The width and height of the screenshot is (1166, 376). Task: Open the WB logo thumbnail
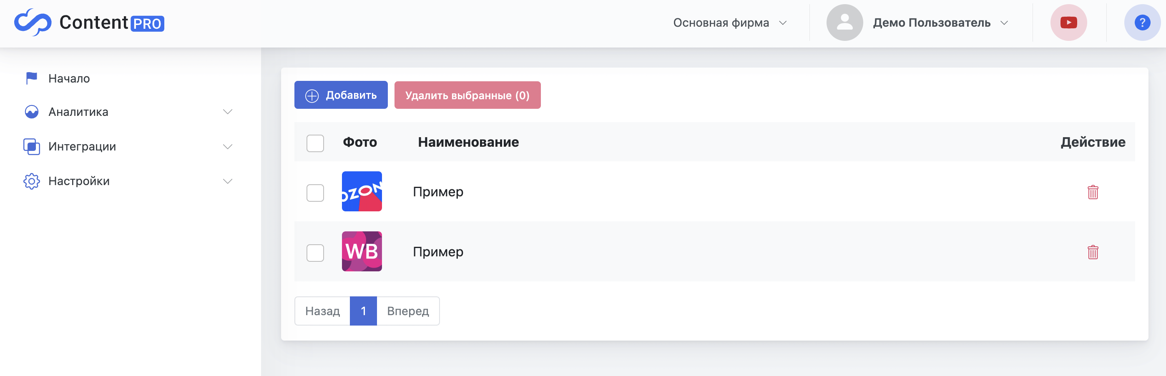(x=362, y=252)
